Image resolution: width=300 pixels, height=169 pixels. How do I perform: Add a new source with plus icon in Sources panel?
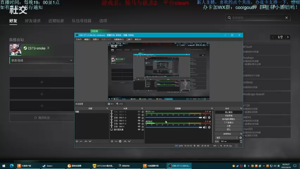click(x=112, y=142)
